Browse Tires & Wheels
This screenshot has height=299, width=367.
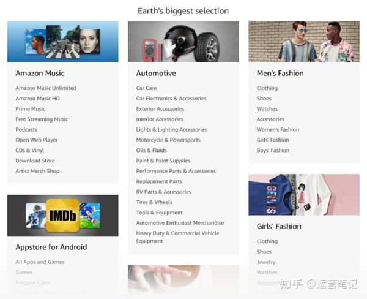point(154,202)
